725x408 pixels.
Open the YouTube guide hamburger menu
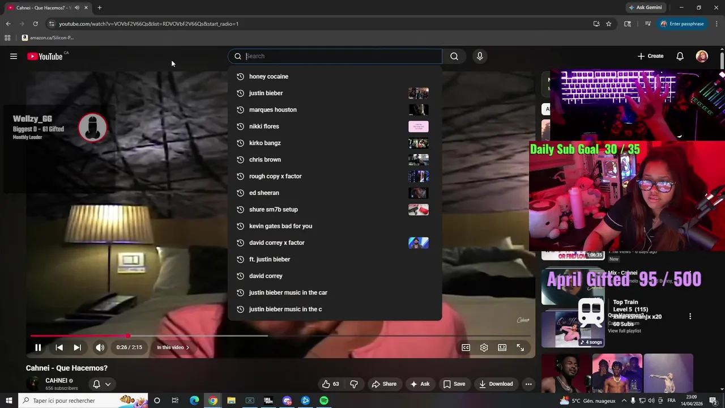(14, 56)
